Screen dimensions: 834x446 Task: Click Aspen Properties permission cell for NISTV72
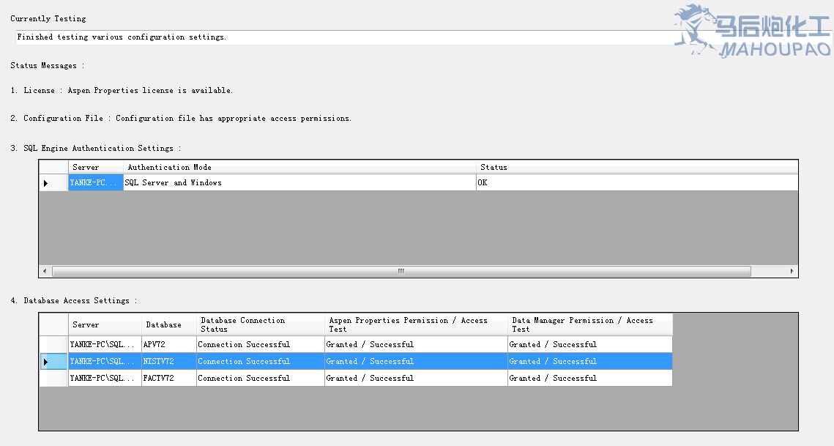(416, 361)
